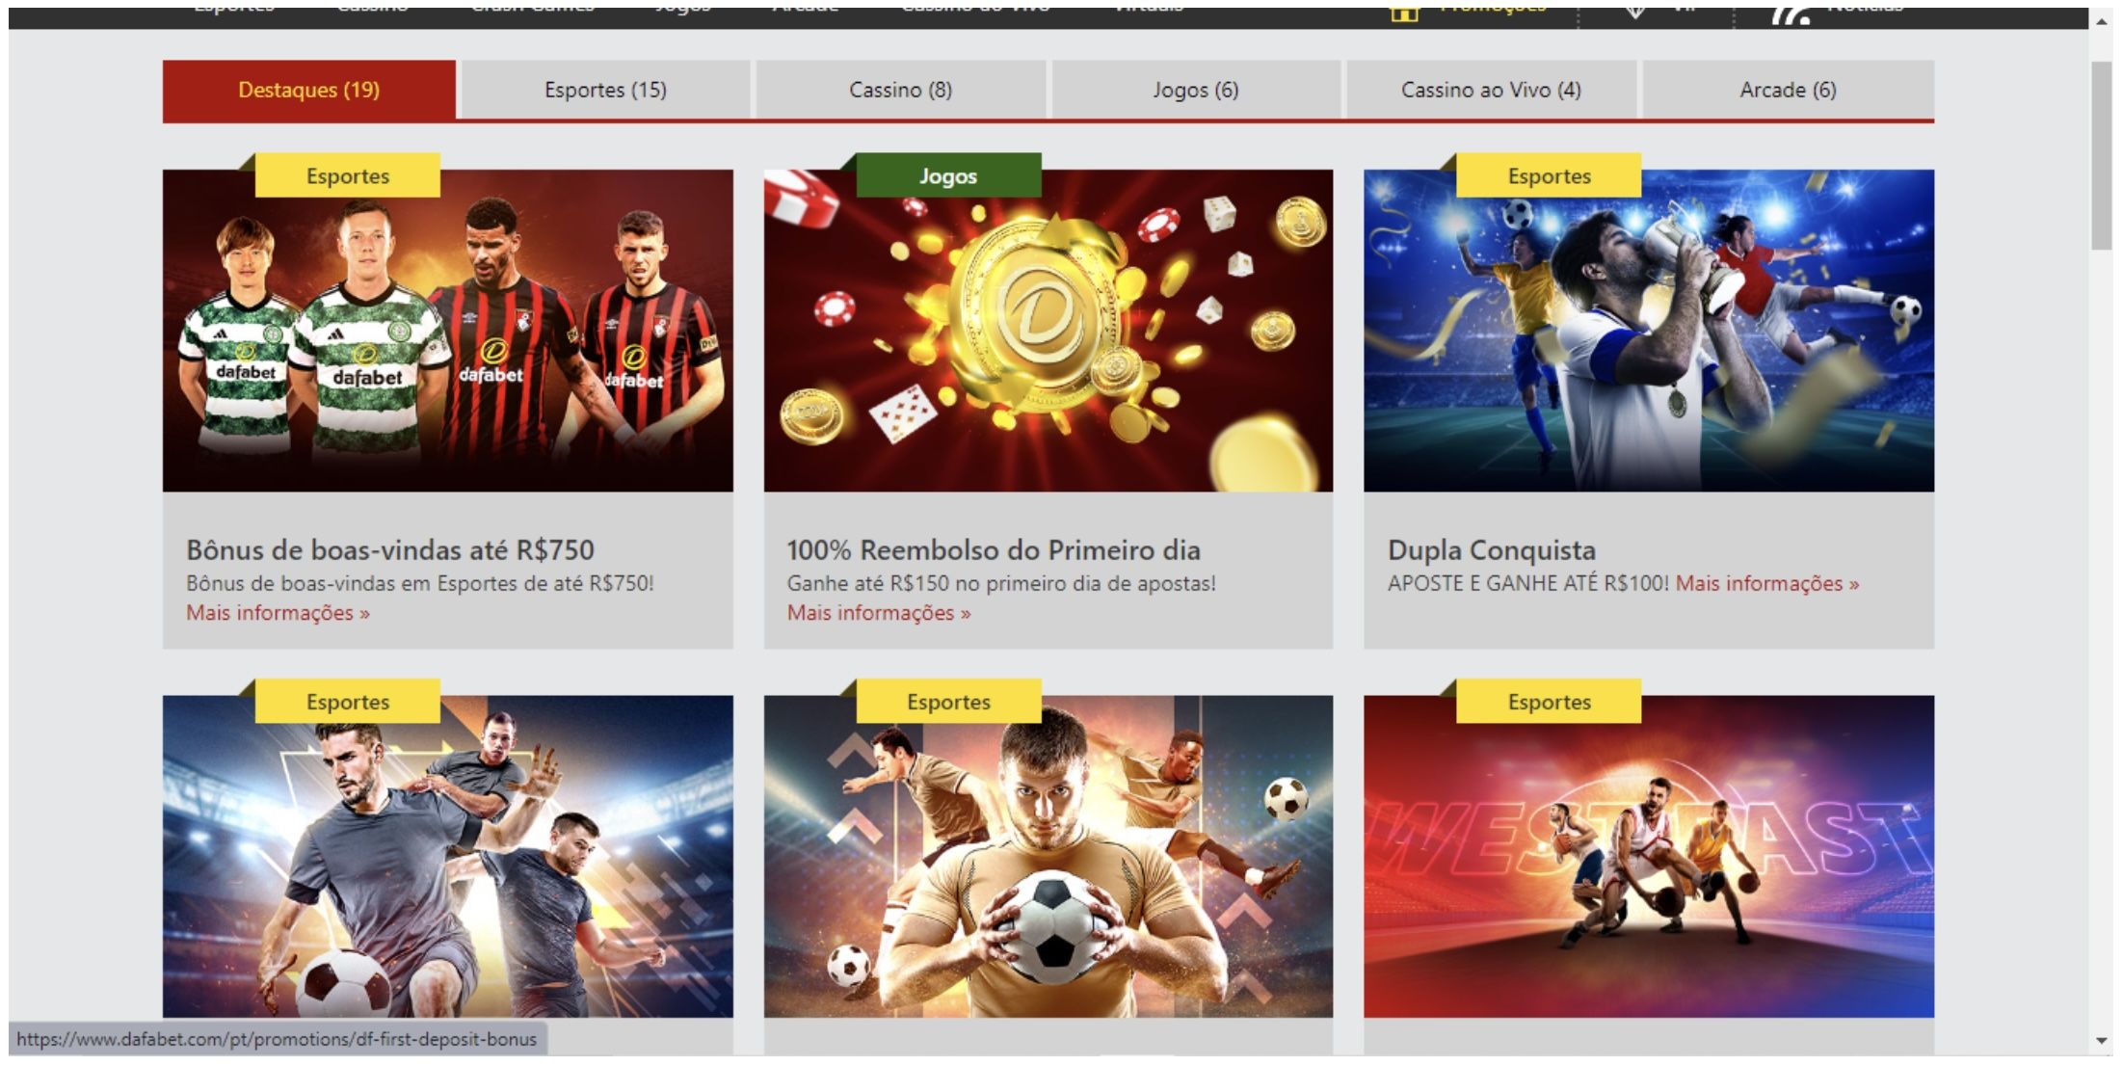Select the Cassino (8) tab
Screen dimensions: 2123x1066
[x=900, y=90]
